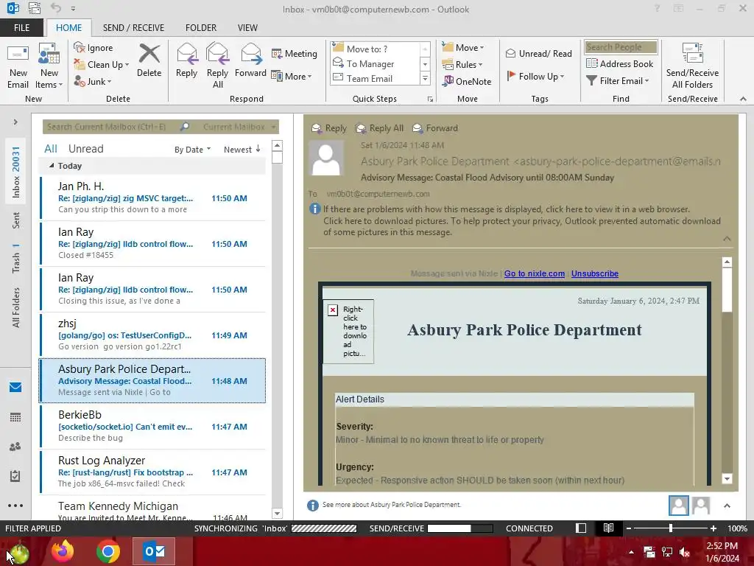
Task: Open the Go to nixle.com link
Action: coord(535,273)
